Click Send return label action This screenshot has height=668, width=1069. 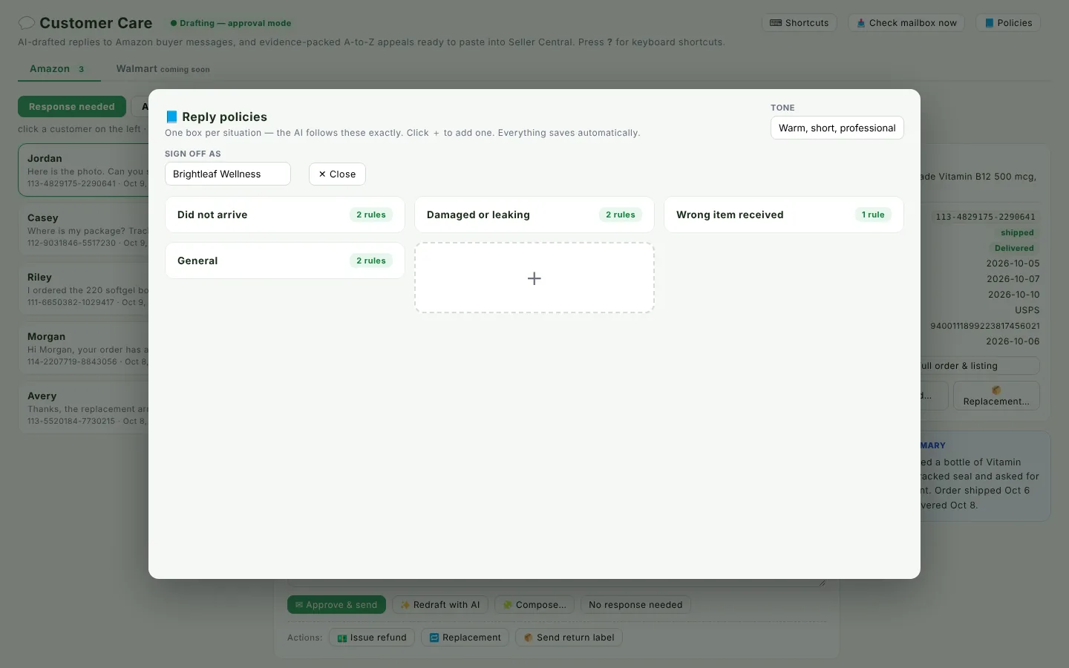click(x=569, y=638)
